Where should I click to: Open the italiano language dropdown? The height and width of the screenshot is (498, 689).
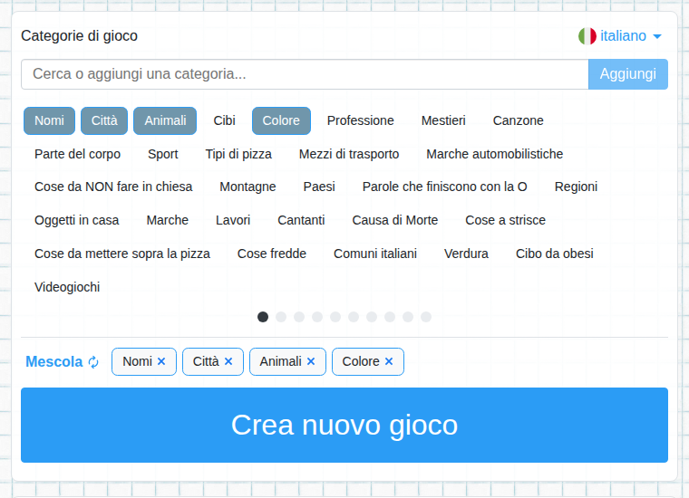click(x=631, y=36)
